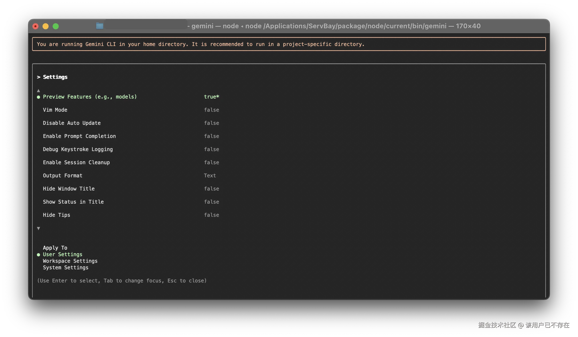Toggle Enable Prompt Completion setting

(x=79, y=136)
